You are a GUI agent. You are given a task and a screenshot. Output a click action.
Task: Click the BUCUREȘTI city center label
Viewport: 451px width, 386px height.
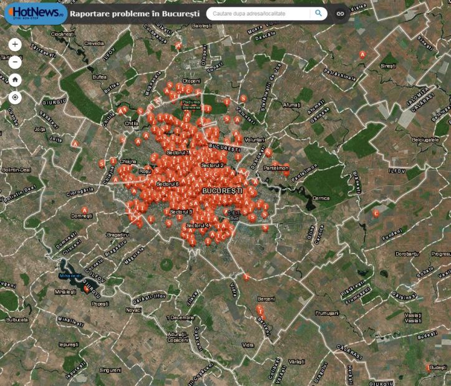coord(221,190)
